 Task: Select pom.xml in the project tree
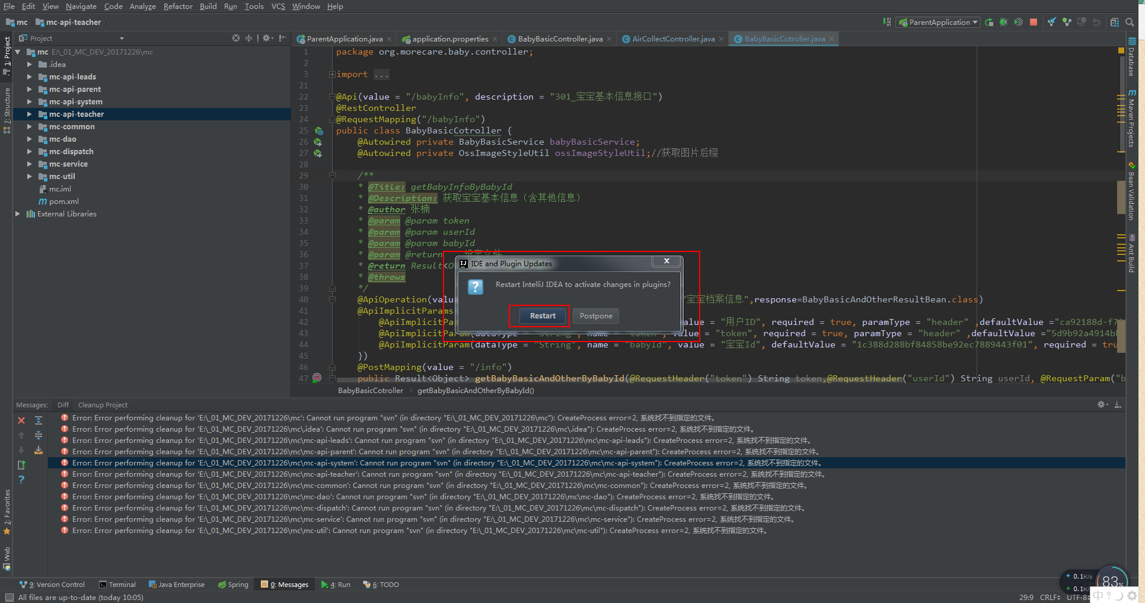(63, 201)
